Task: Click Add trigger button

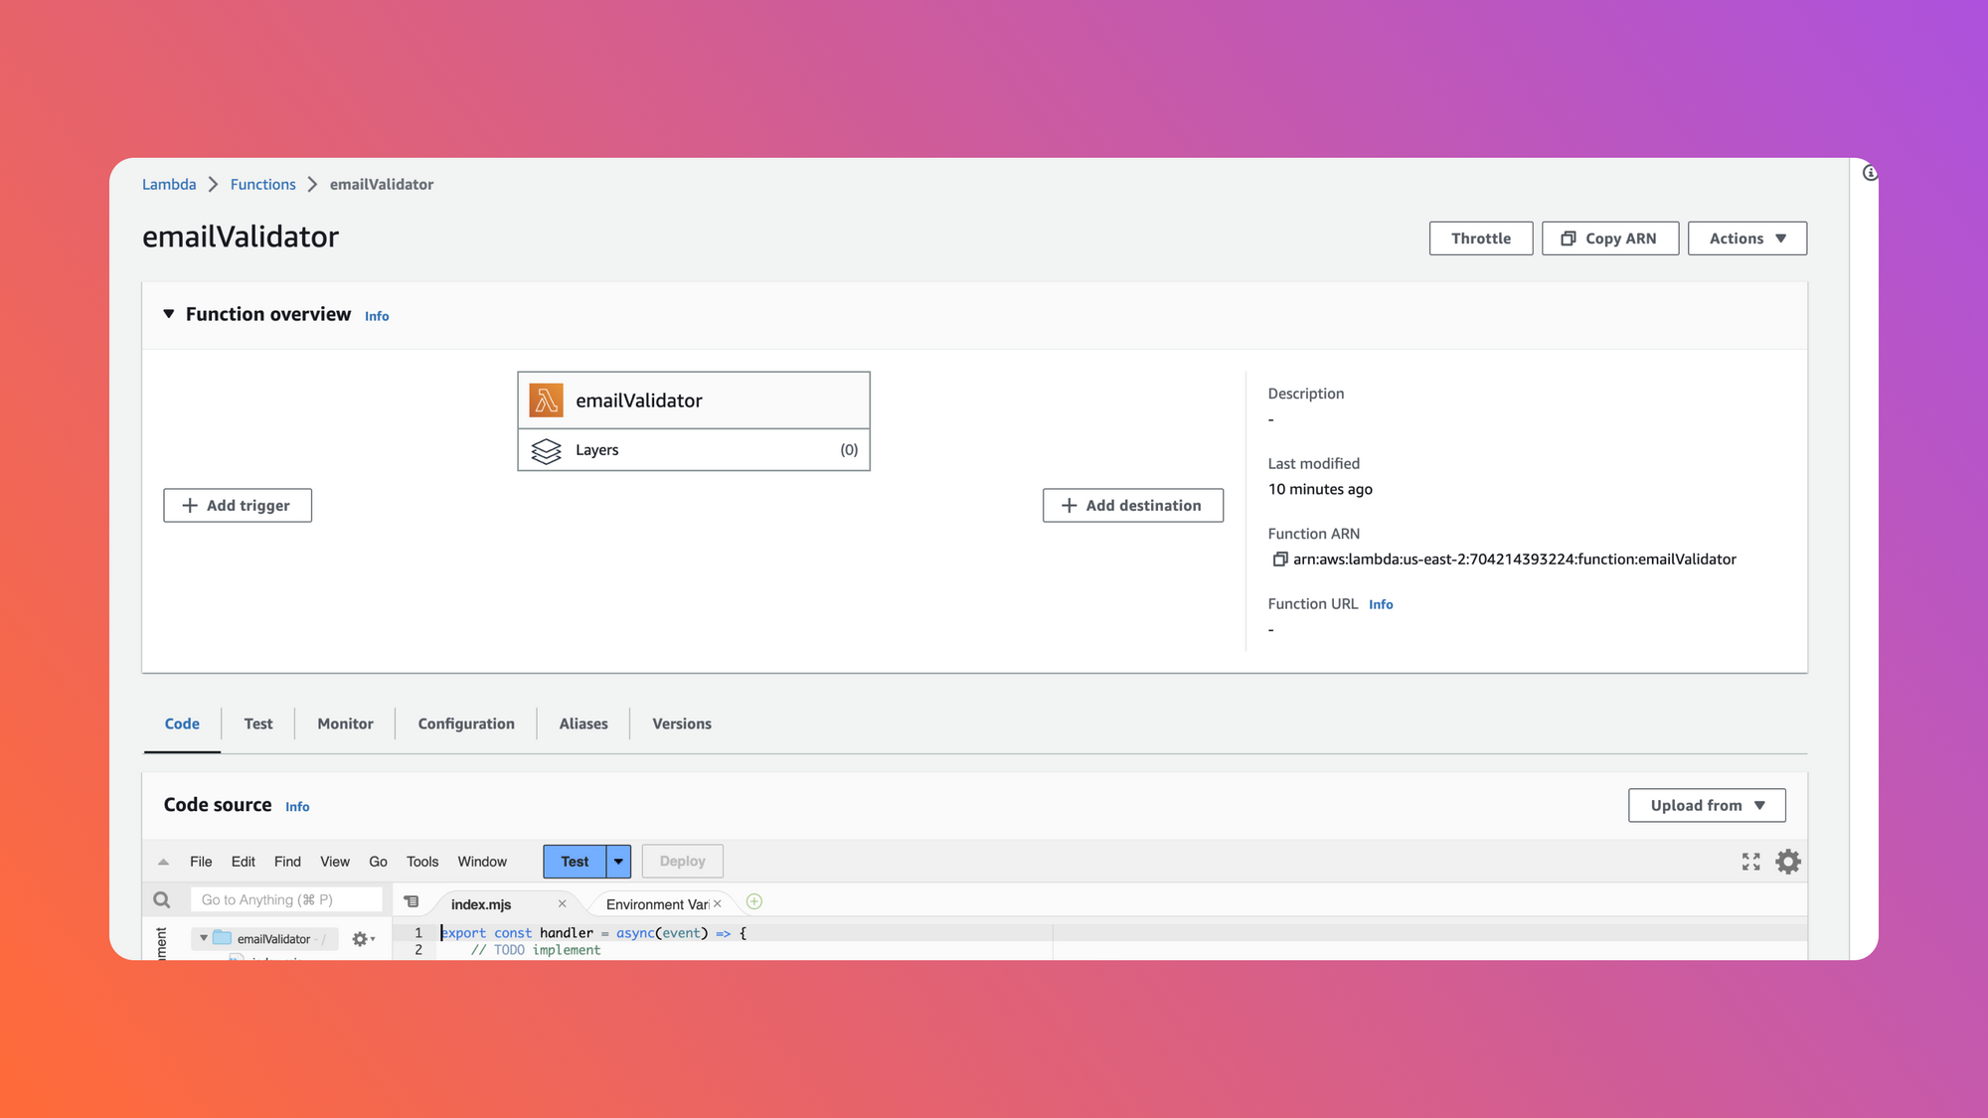Action: tap(238, 506)
